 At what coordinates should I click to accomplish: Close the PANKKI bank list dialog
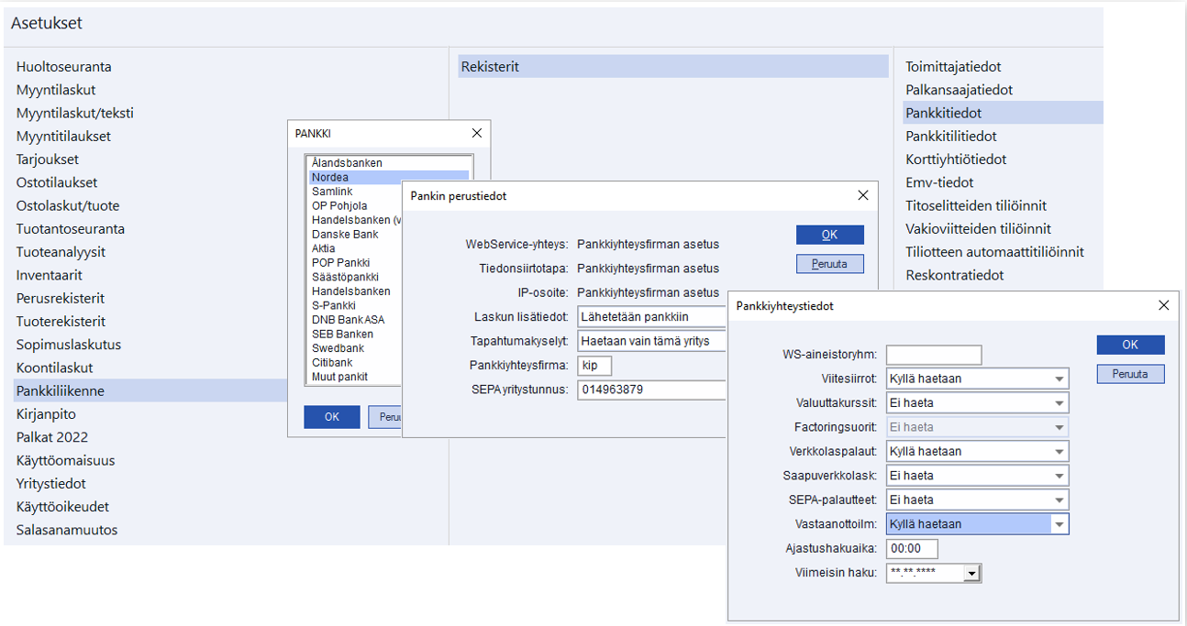point(475,134)
